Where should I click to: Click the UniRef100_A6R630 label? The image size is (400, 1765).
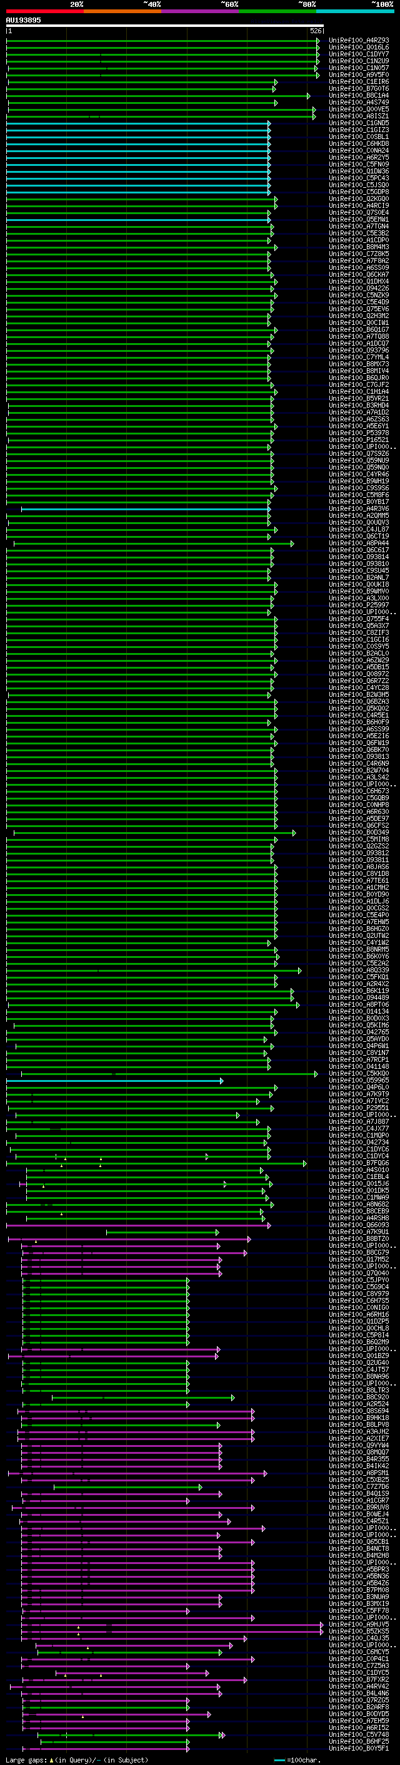(x=359, y=812)
